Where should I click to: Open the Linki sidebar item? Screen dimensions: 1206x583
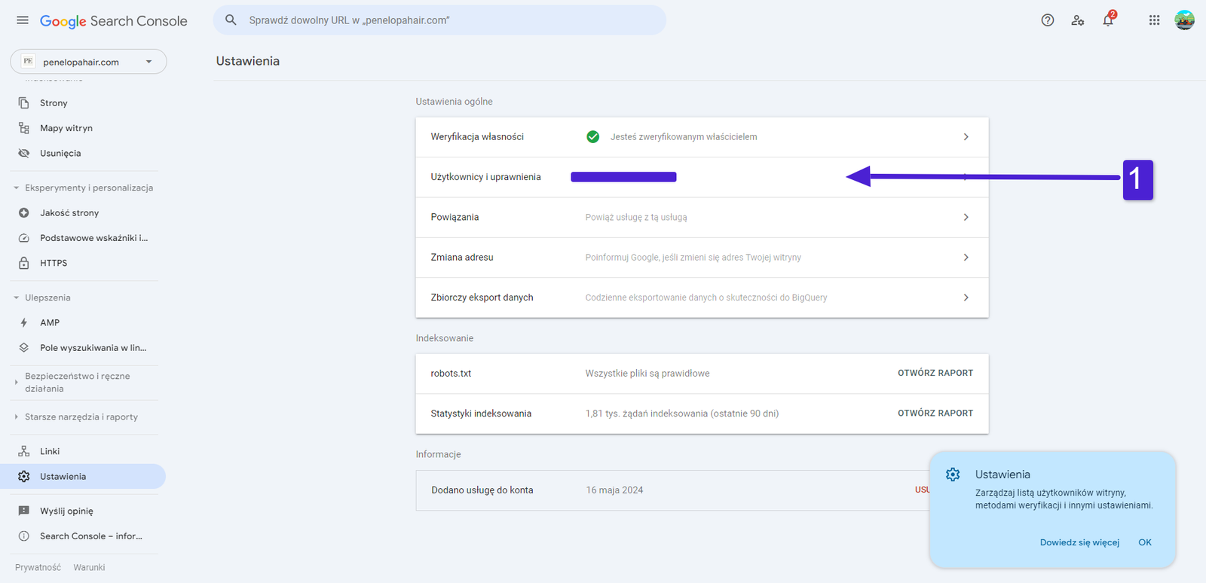(x=50, y=451)
